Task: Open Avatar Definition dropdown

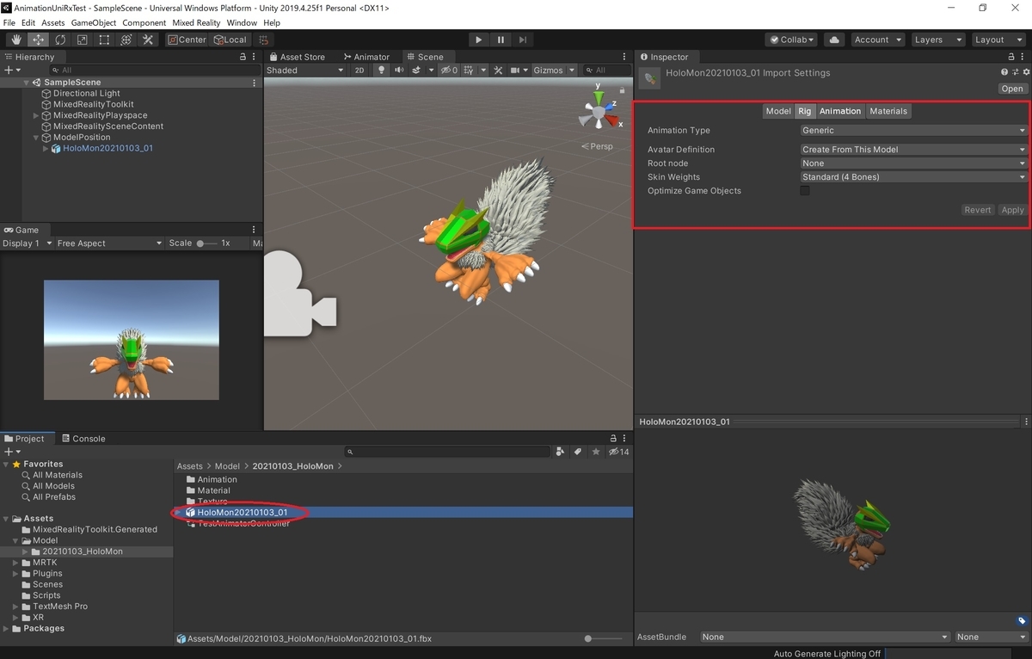Action: tap(913, 150)
